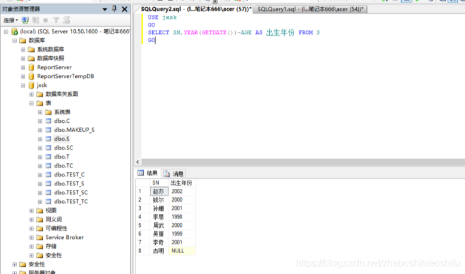Select the dbo.TEST_SC table icon
The height and width of the screenshot is (274, 465).
48,192
